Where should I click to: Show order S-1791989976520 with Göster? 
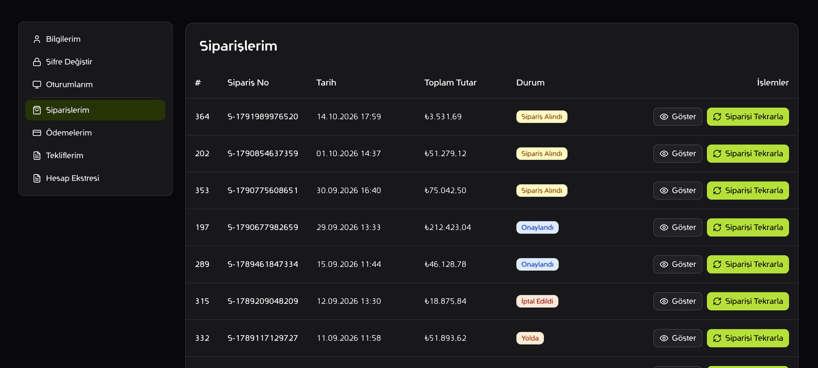(678, 117)
